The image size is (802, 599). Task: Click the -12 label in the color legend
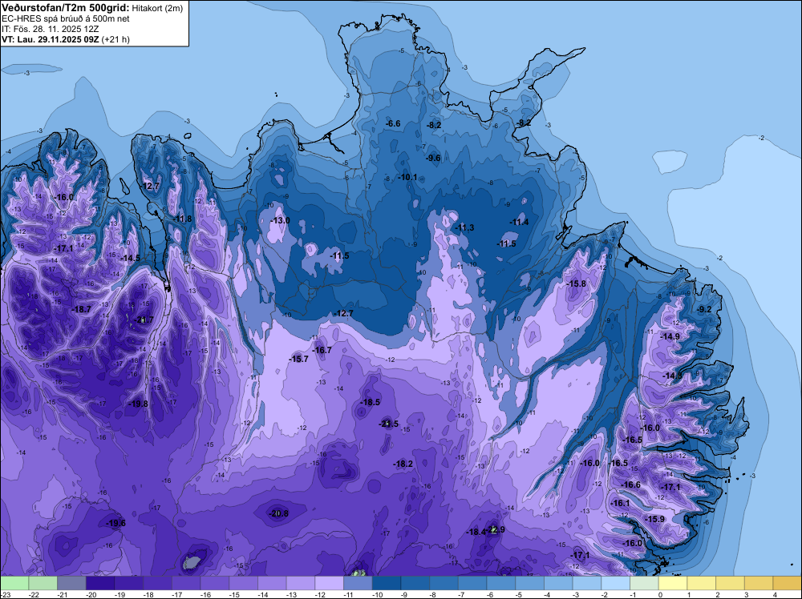tap(321, 594)
